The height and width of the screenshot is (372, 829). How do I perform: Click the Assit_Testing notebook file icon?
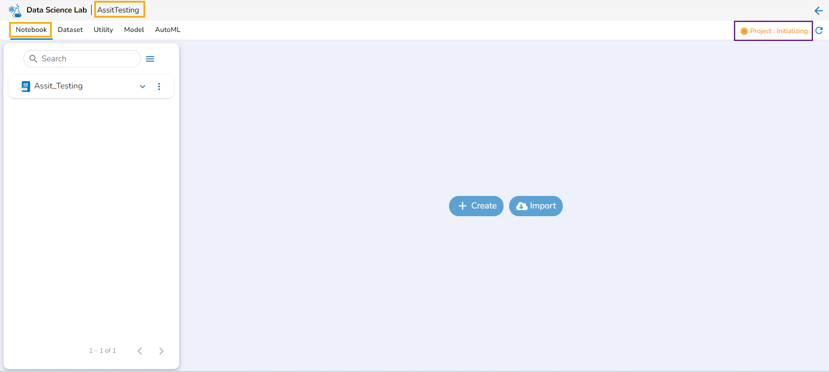26,86
